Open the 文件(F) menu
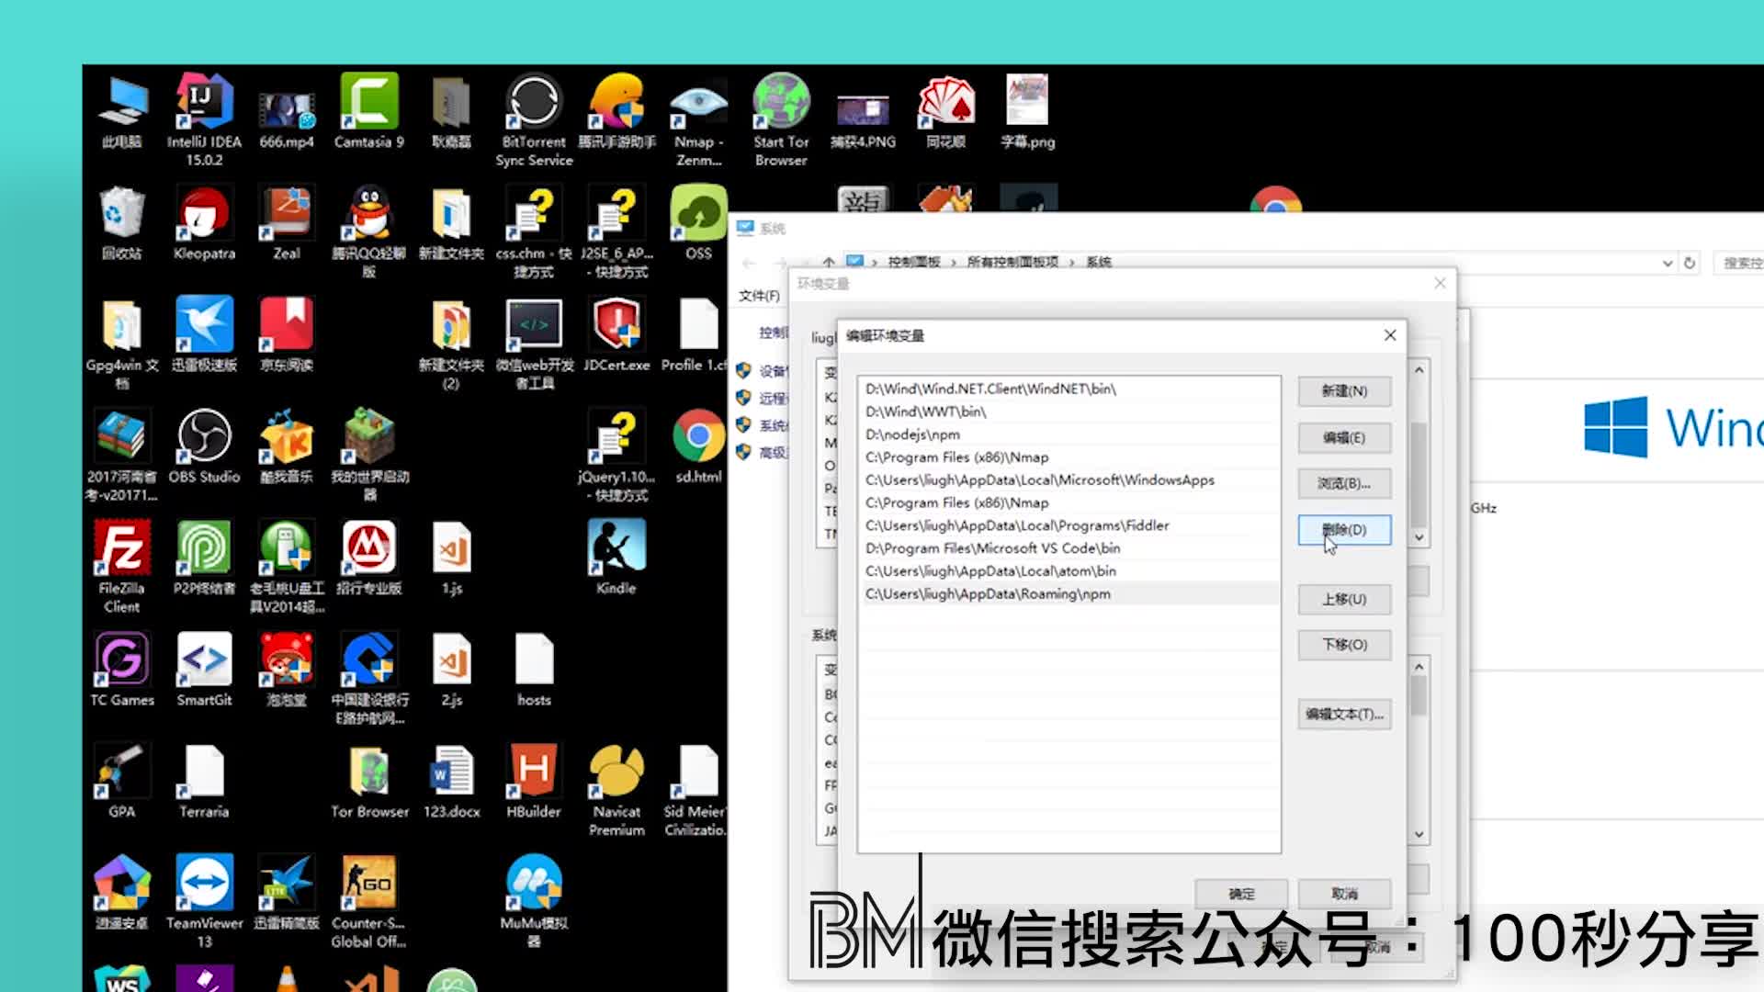Viewport: 1764px width, 992px height. point(759,296)
